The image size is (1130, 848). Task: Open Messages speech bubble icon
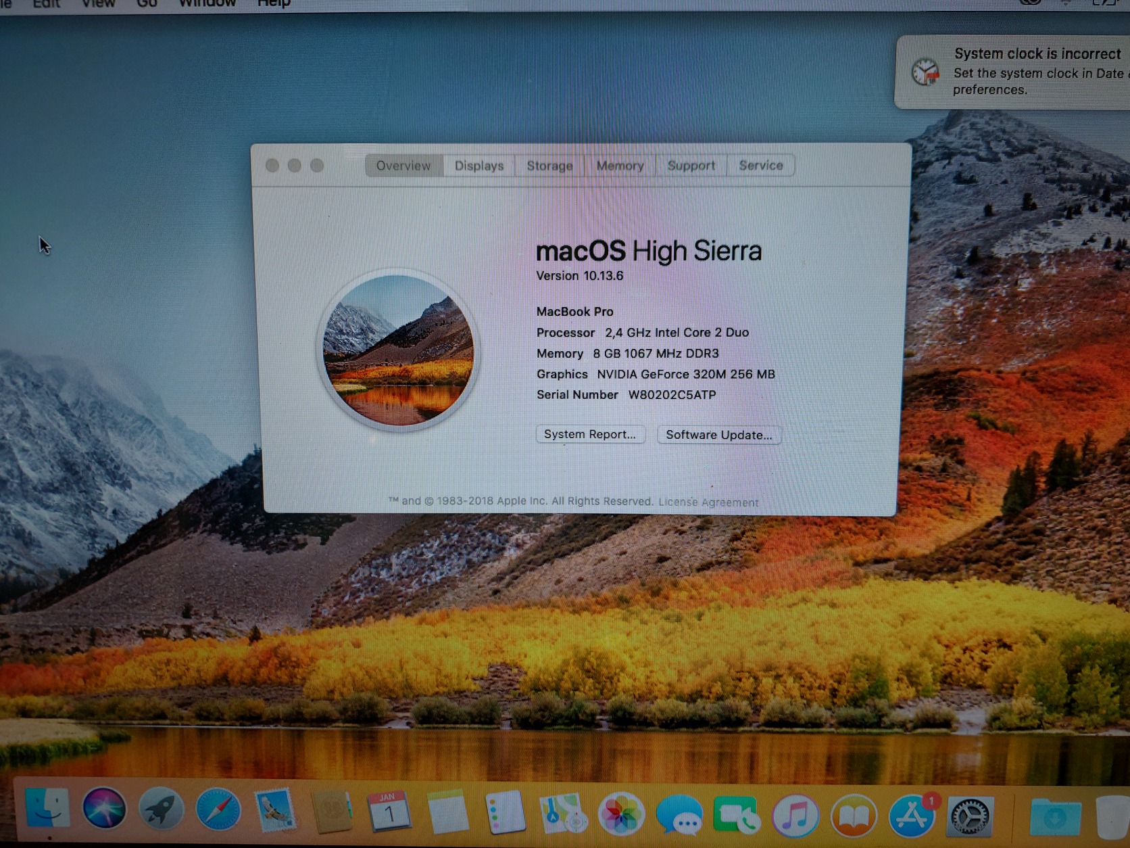point(679,814)
